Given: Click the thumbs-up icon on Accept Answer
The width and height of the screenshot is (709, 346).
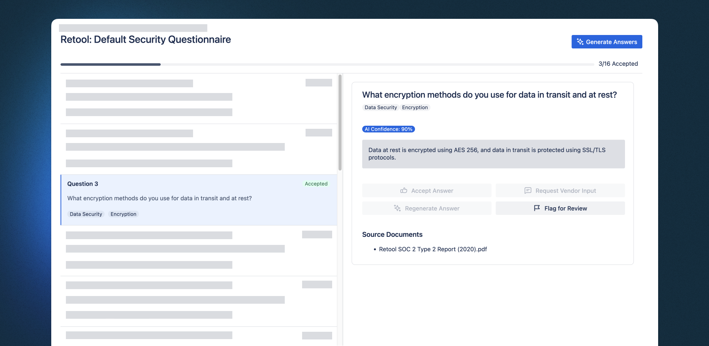Looking at the screenshot, I should [x=404, y=191].
